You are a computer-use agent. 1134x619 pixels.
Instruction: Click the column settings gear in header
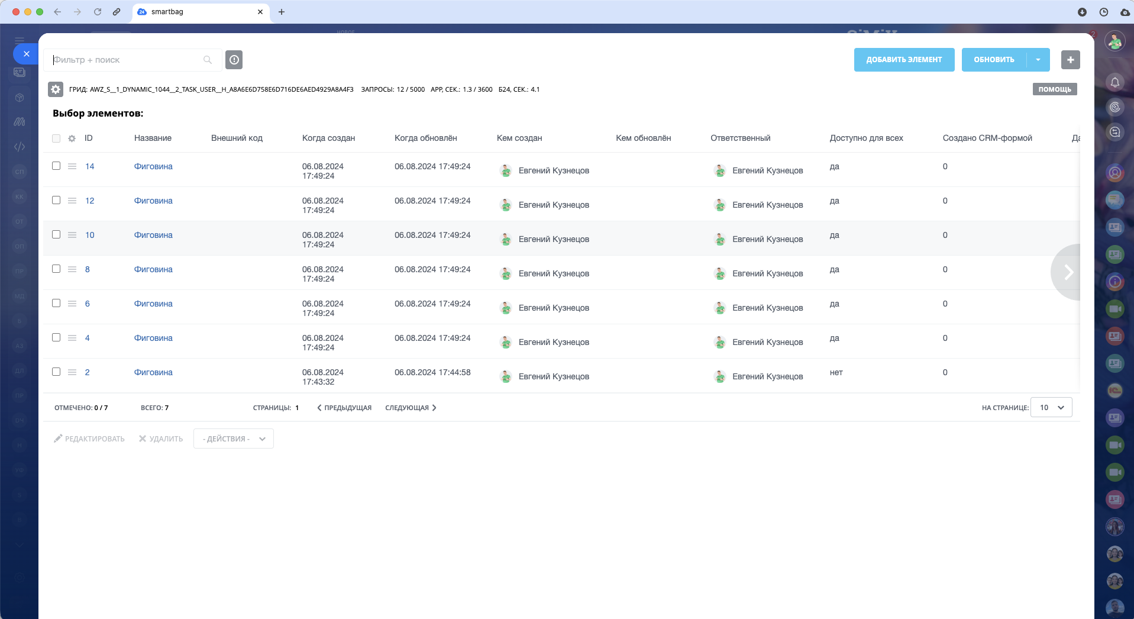tap(72, 138)
